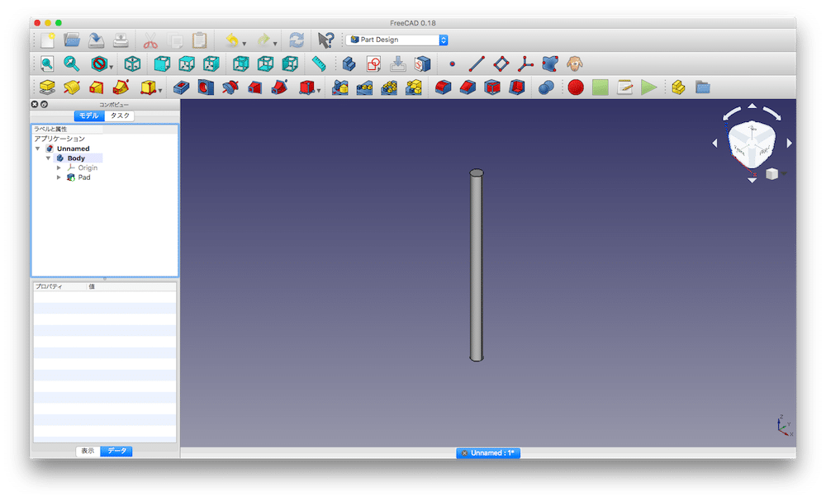Click the Boolean operation spheres icon
The image size is (826, 501).
coord(545,87)
